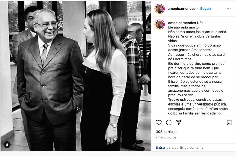The width and height of the screenshot is (236, 156).
Task: Click the 'para curtir ou comentar' text
Action: (x=186, y=147)
